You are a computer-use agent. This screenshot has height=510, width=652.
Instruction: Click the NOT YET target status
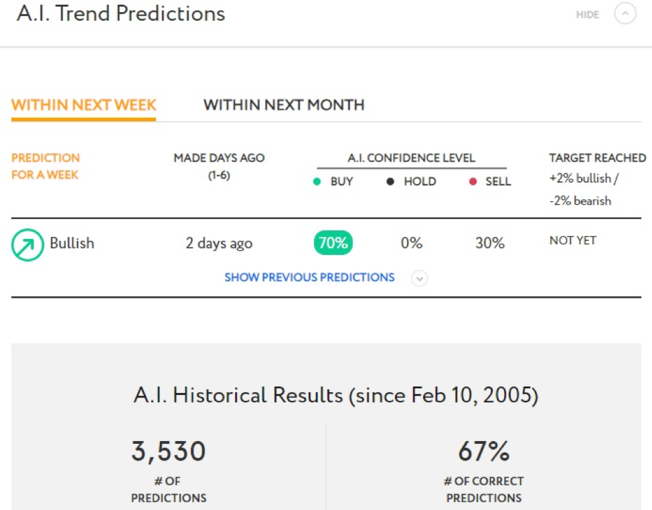[x=573, y=240]
